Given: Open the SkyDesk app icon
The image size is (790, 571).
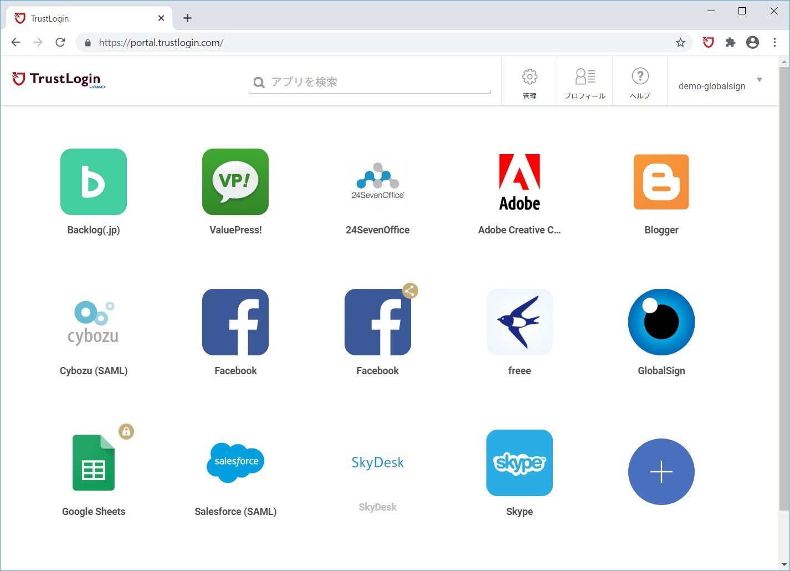Looking at the screenshot, I should pos(378,463).
